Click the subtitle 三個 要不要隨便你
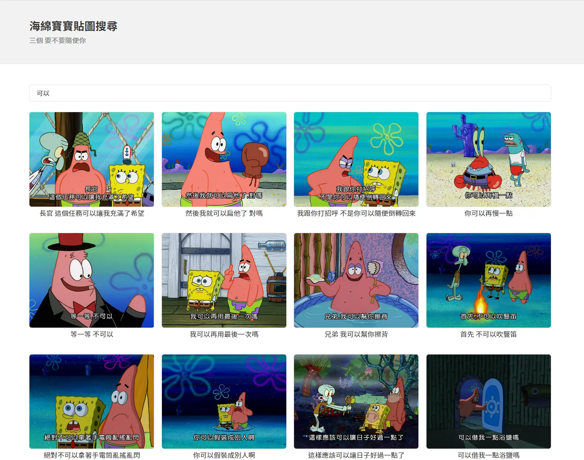The height and width of the screenshot is (460, 584). point(58,40)
